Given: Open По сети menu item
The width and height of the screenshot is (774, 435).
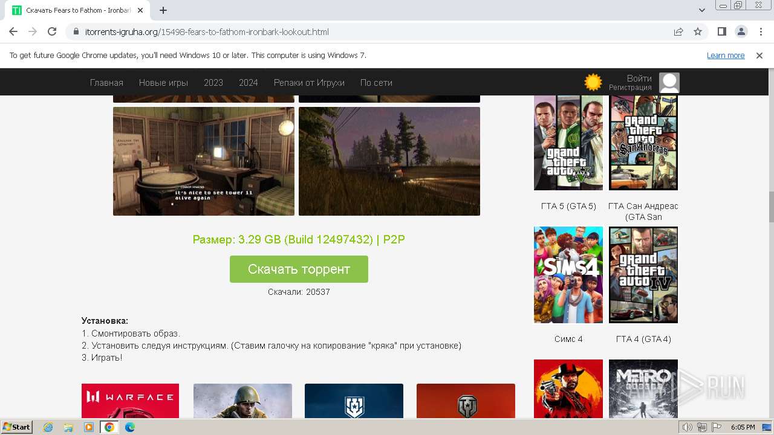Looking at the screenshot, I should click(376, 83).
